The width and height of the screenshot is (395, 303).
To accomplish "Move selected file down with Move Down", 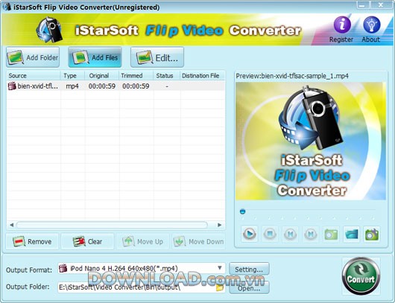I will point(198,242).
